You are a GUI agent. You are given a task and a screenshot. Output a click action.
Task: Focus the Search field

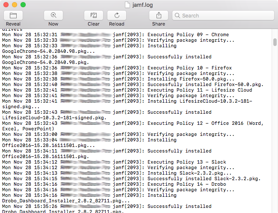[x=223, y=15]
